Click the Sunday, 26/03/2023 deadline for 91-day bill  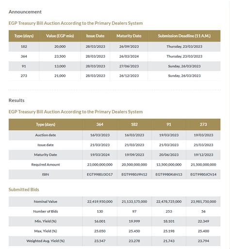click(x=184, y=66)
